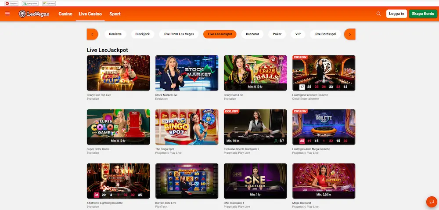Click the 'PlayTech' provider text

161,206
